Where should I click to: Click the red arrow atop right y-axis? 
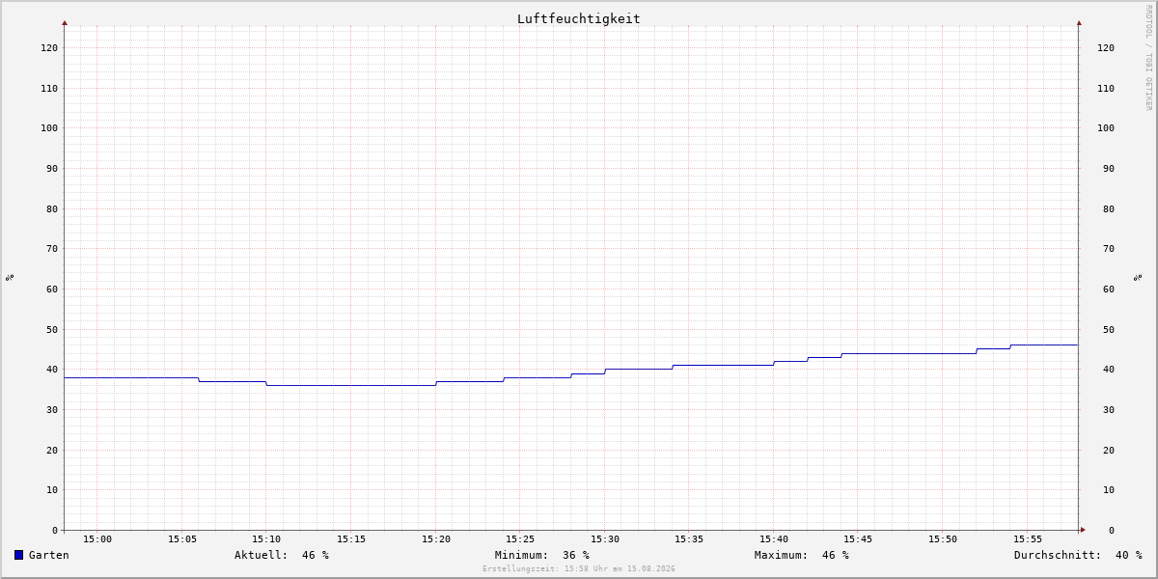coord(1079,22)
